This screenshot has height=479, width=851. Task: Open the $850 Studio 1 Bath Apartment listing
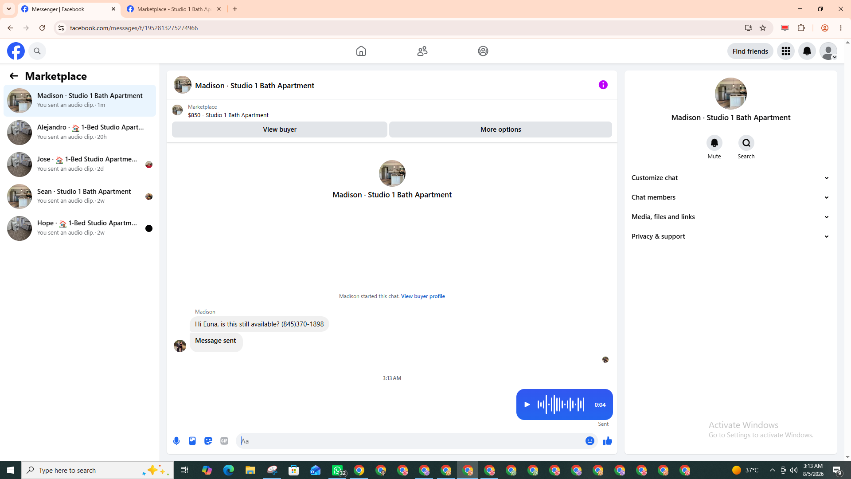point(228,115)
